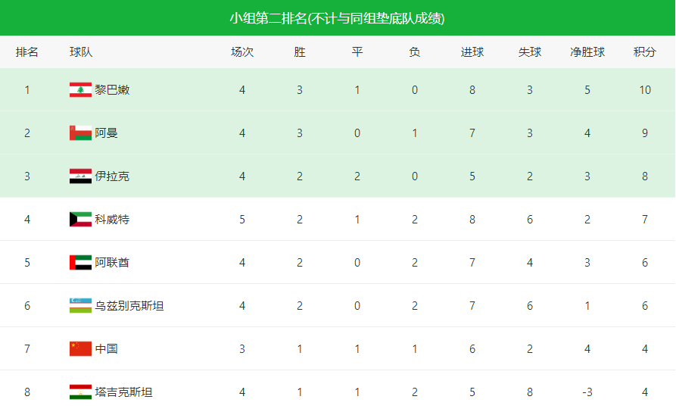Click the Oman flag icon
This screenshot has width=676, height=412.
click(79, 133)
